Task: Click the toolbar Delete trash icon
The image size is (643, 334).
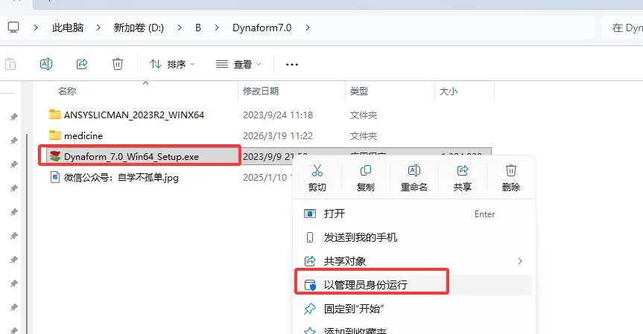Action: [118, 64]
